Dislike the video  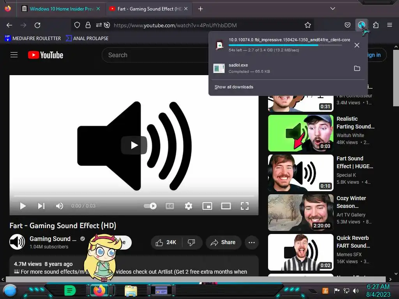point(191,242)
